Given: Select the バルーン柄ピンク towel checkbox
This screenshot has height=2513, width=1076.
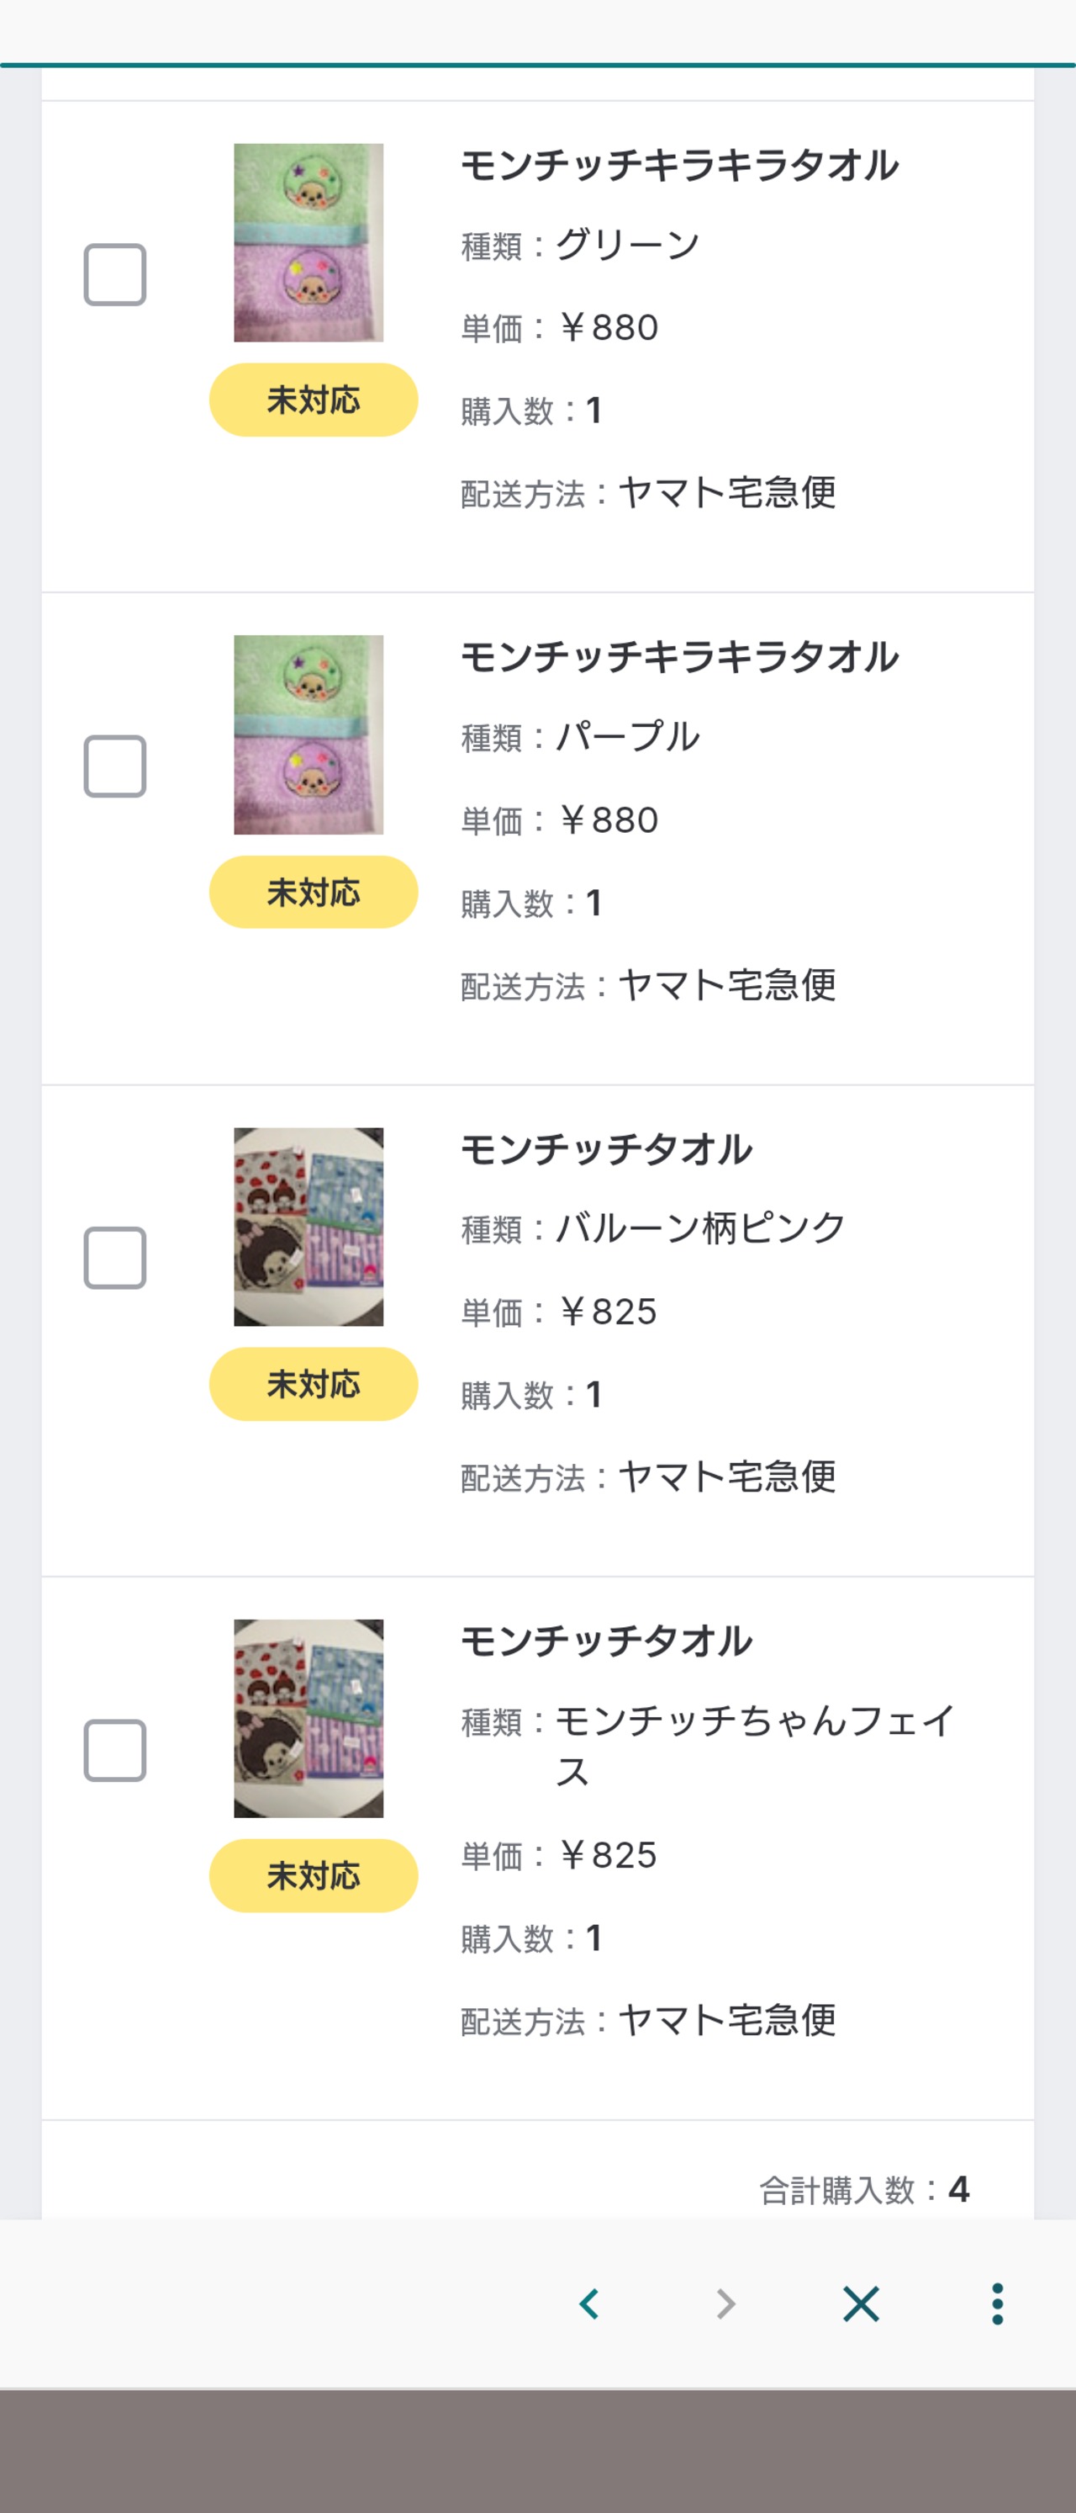Looking at the screenshot, I should tap(115, 1258).
